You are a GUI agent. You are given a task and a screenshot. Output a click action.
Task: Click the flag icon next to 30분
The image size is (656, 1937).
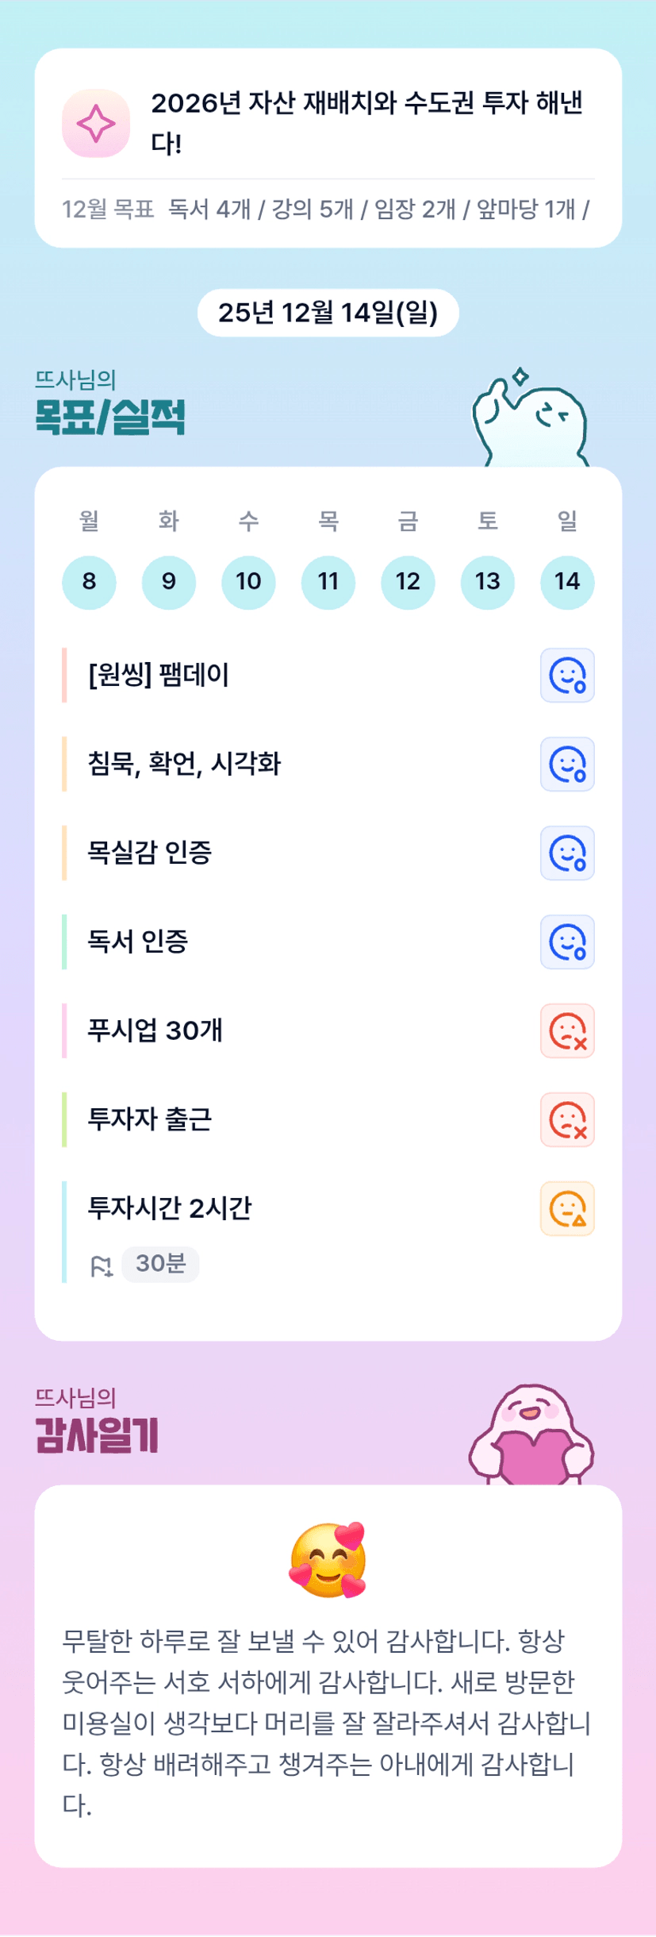click(102, 1265)
